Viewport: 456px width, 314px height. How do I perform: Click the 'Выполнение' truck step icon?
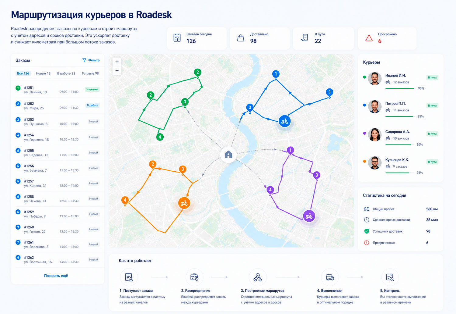pyautogui.click(x=330, y=277)
